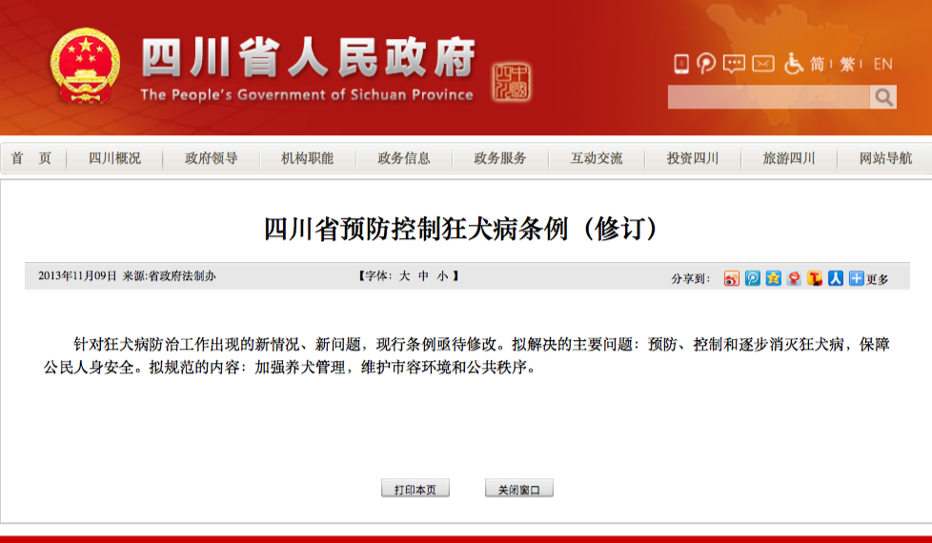Screen dimensions: 932x543
Task: Share the article to Sina Weibo
Action: click(x=731, y=278)
